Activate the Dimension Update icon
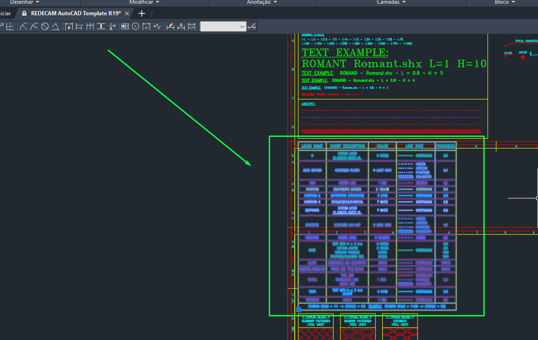Viewport: 538px width, 340px height. click(192, 26)
